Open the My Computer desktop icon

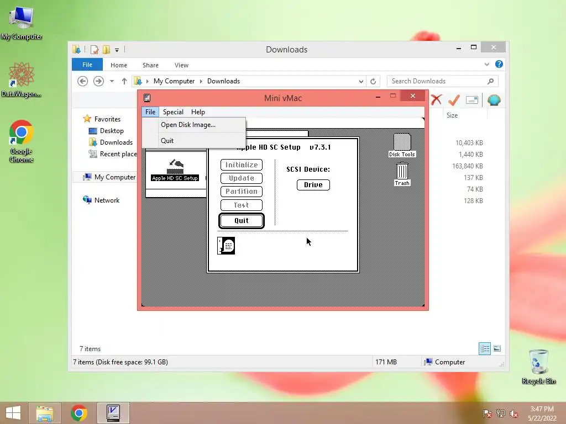[x=22, y=22]
